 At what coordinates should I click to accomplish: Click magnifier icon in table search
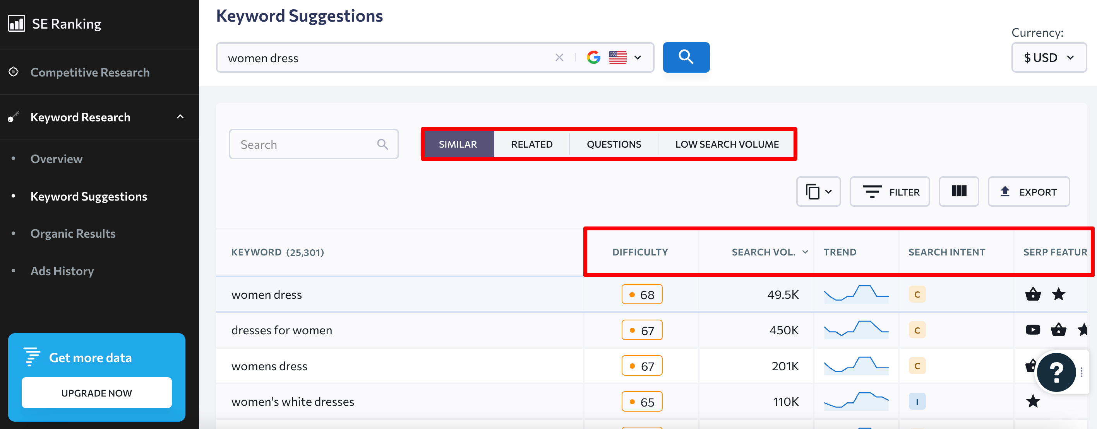coord(382,144)
